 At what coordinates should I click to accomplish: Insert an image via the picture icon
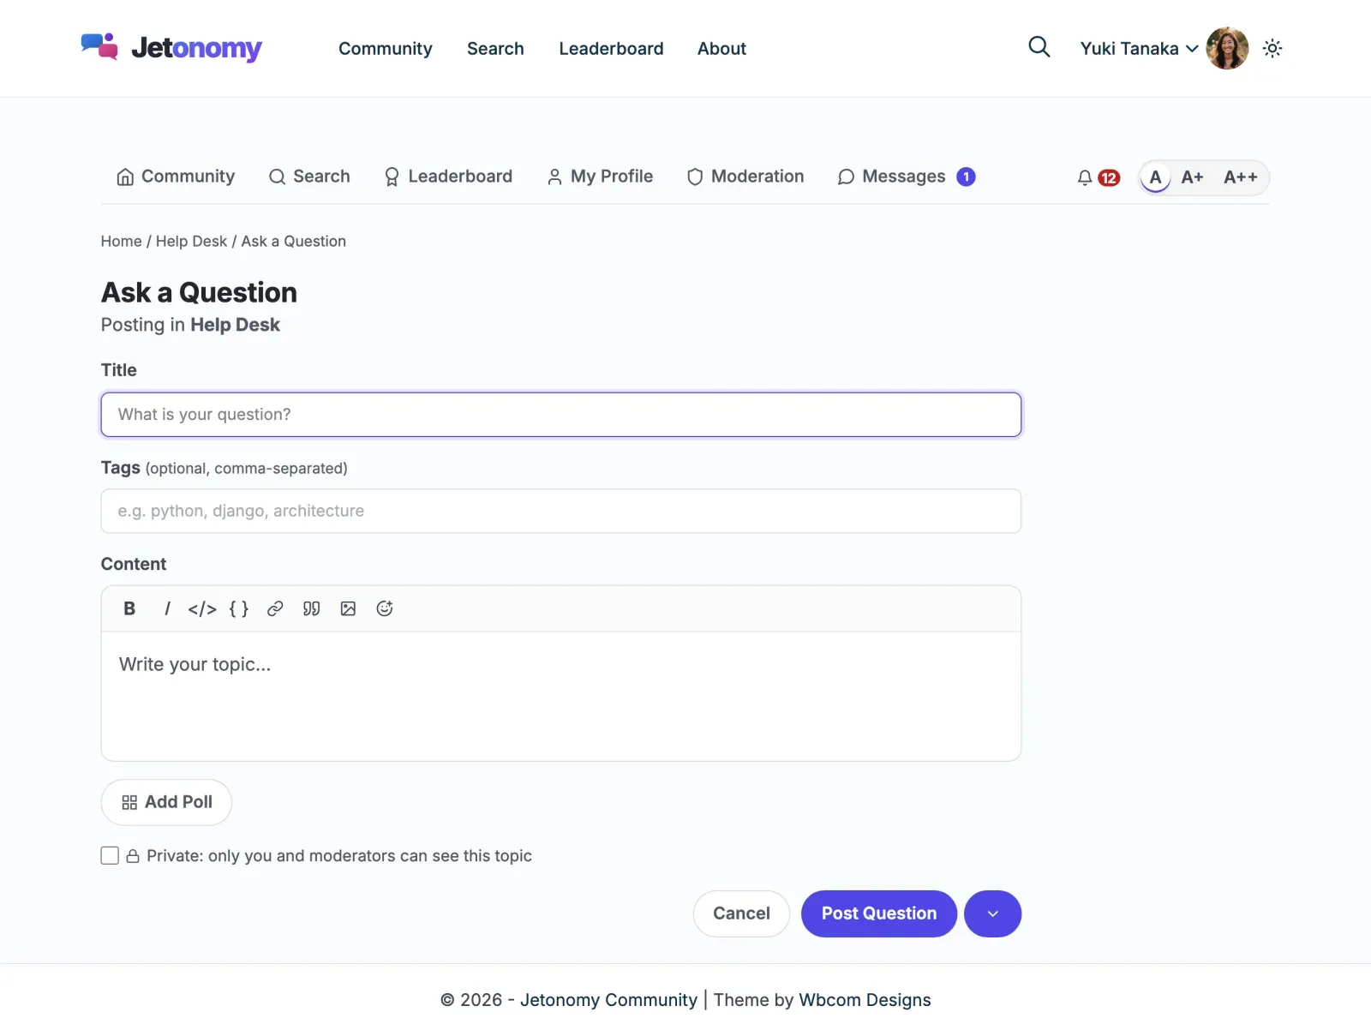click(348, 608)
